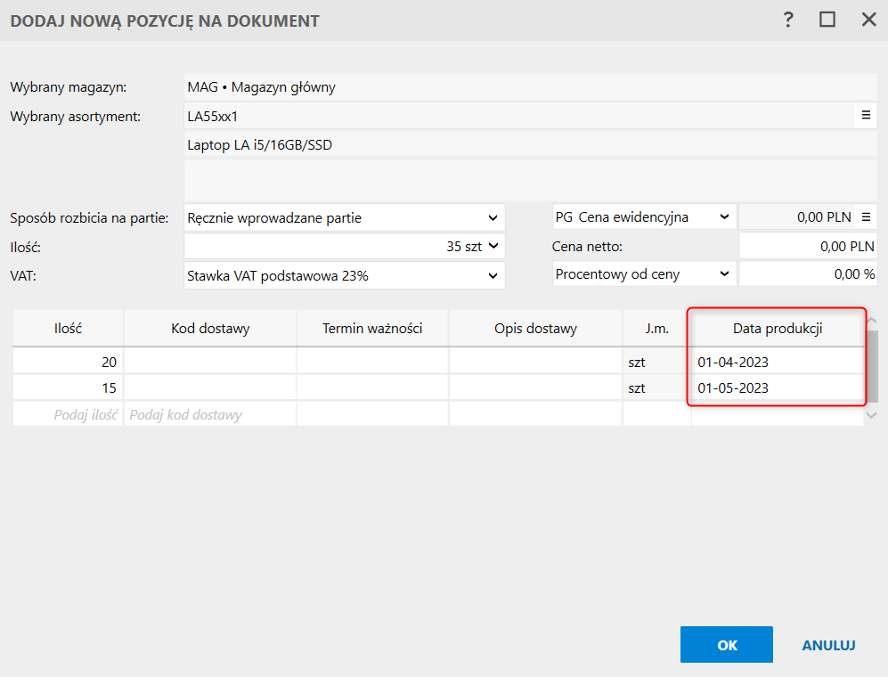Viewport: 888px width, 677px height.
Task: Click the 'Podaj ilość' empty cell
Action: (69, 414)
